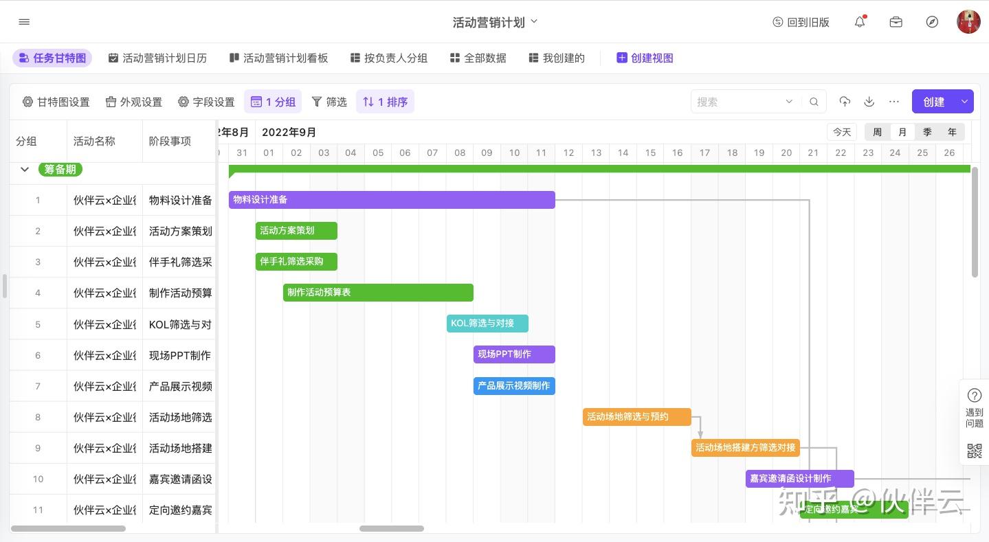Click the search magnifier icon

point(814,102)
